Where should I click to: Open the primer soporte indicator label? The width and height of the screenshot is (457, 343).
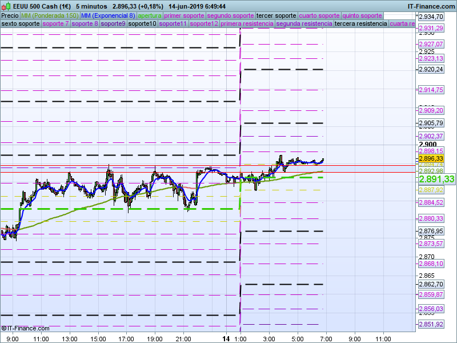(184, 15)
